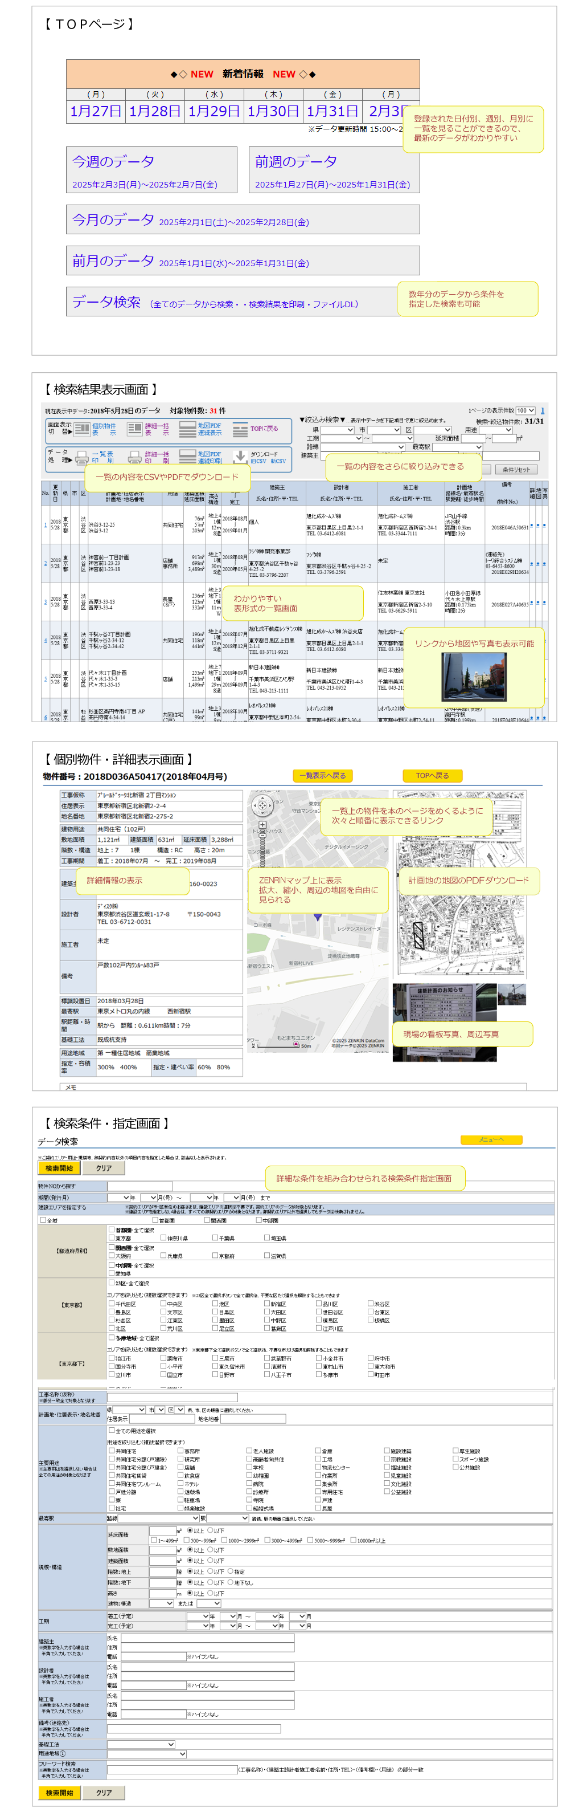The image size is (583, 1808).
Task: Open 今週のデータ menu item
Action: click(x=151, y=170)
